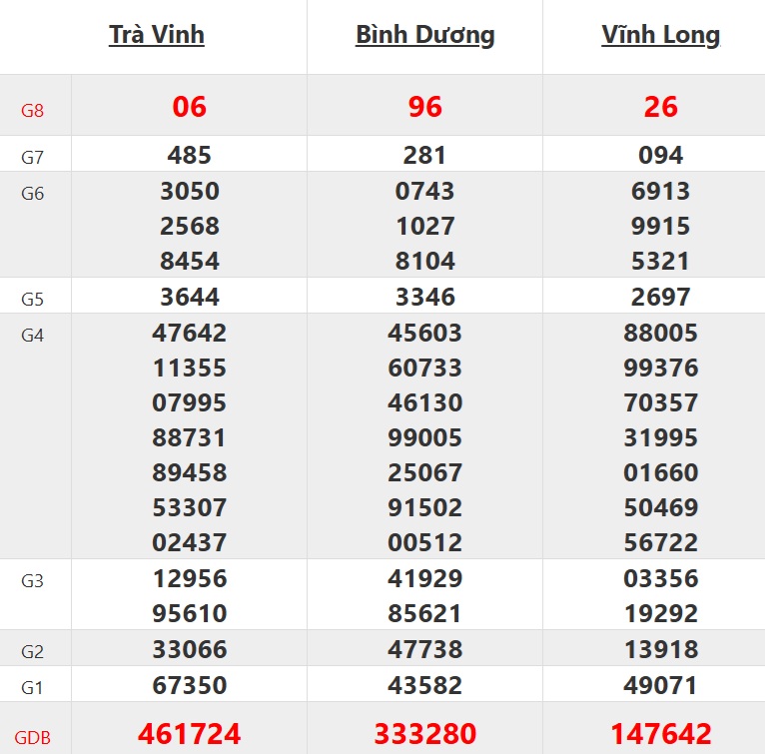Select G1 result 49071 under Vĩnh Long
765x754 pixels.
coord(660,686)
